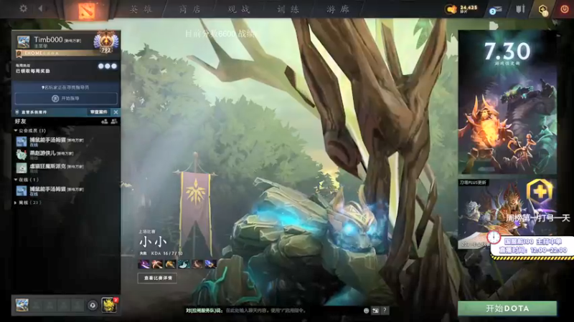Click the rank medal badge 792
Screen dimensions: 574x322
tap(106, 42)
